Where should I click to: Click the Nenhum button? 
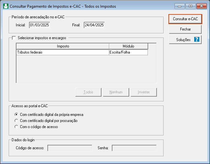[x=116, y=92]
